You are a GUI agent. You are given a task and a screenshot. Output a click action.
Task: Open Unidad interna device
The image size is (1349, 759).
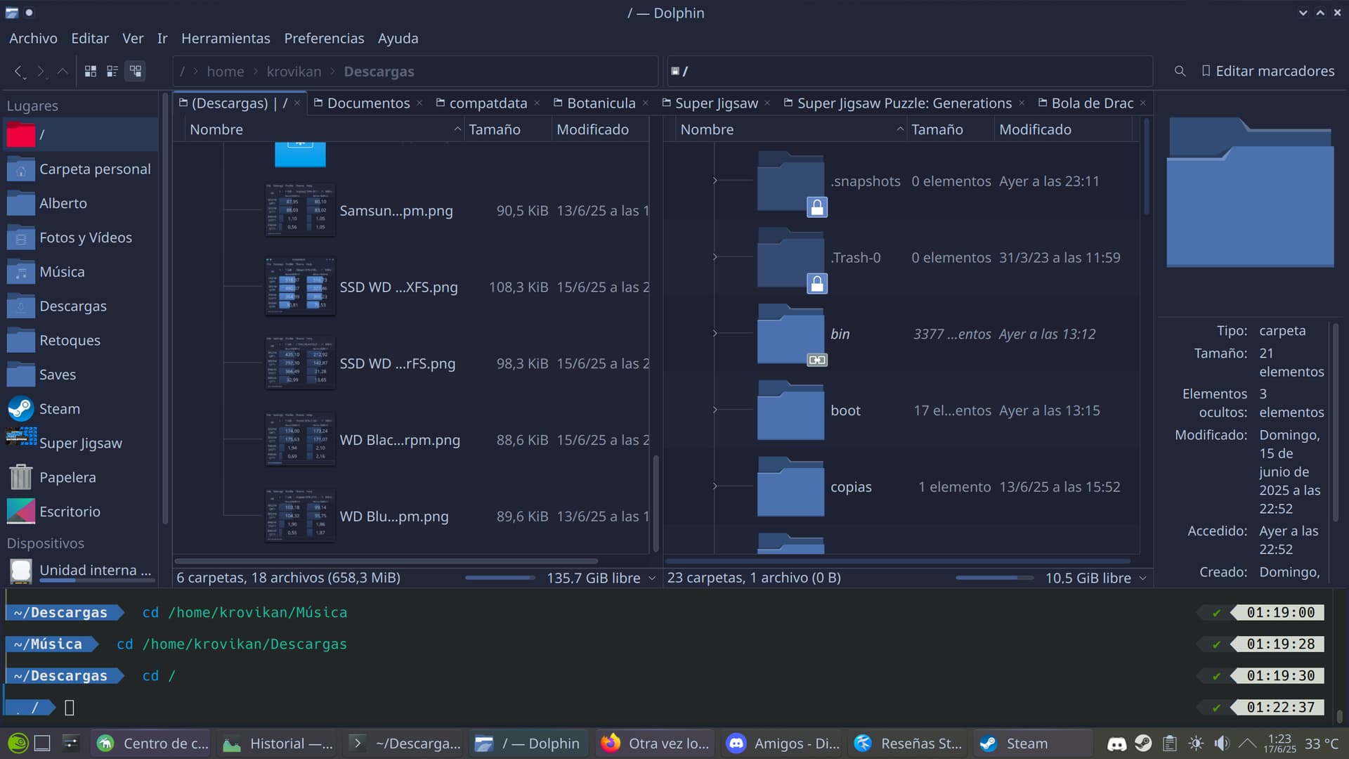(x=81, y=570)
